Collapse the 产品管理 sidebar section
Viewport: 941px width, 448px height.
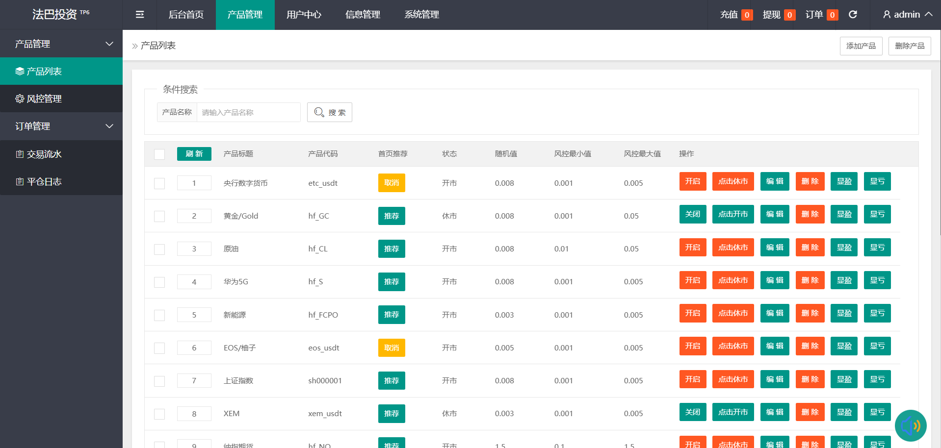pos(109,44)
